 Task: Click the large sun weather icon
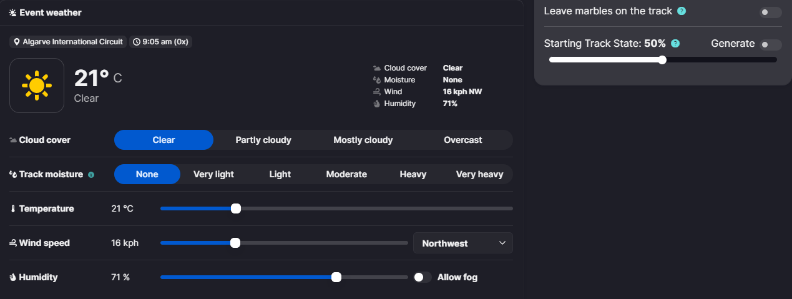(x=37, y=86)
